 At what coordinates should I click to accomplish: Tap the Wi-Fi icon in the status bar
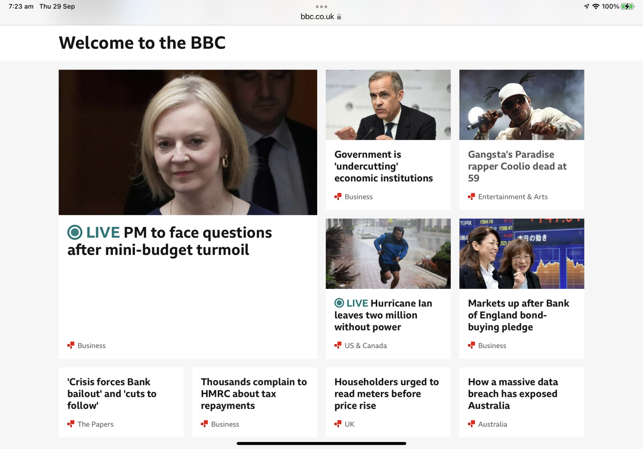[x=596, y=6]
